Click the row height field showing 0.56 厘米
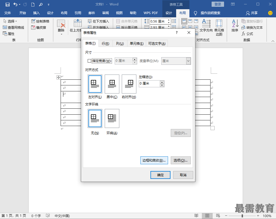This screenshot has height=219, width=276. 159,21
